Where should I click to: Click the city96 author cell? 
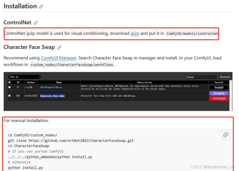coord(29,87)
